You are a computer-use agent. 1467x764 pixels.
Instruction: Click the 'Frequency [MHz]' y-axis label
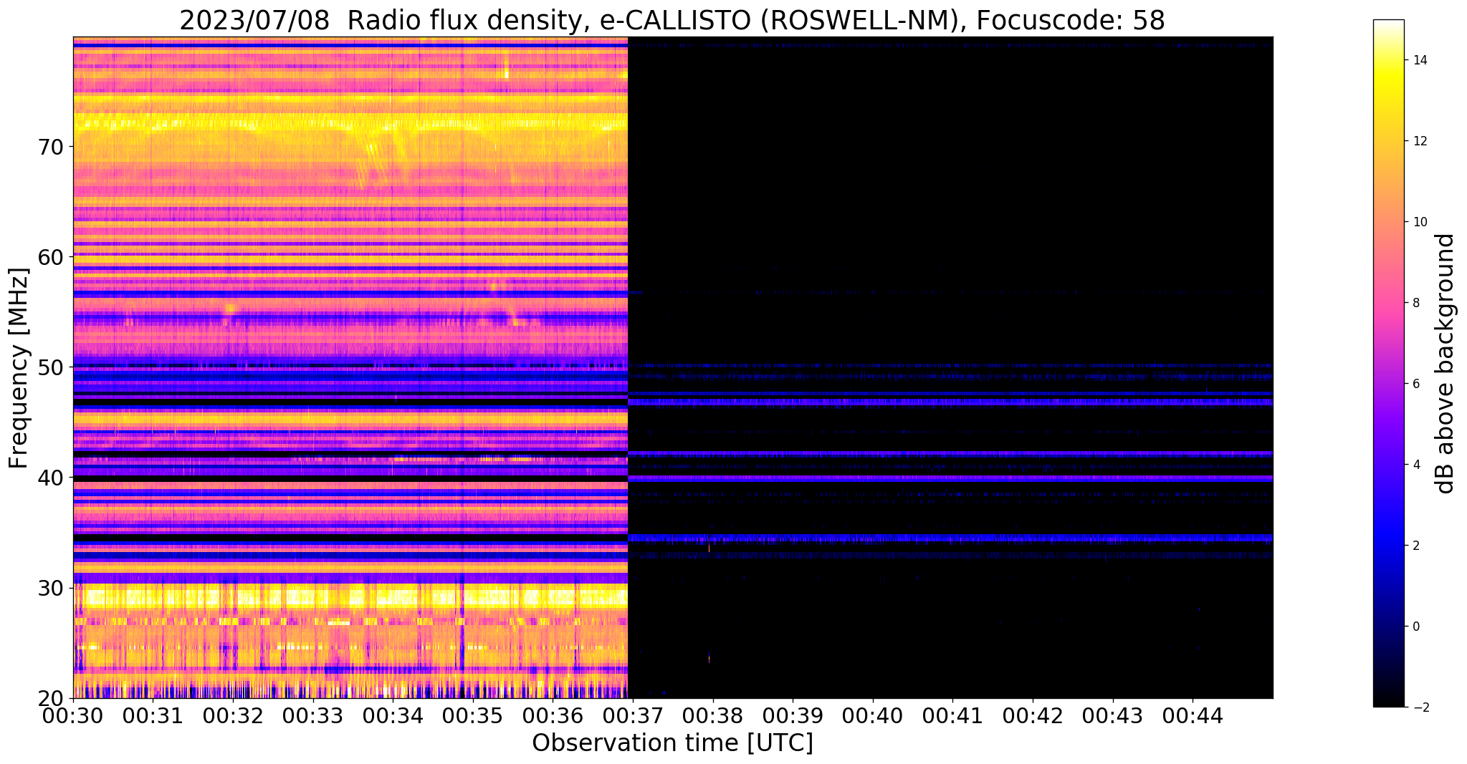pos(19,368)
